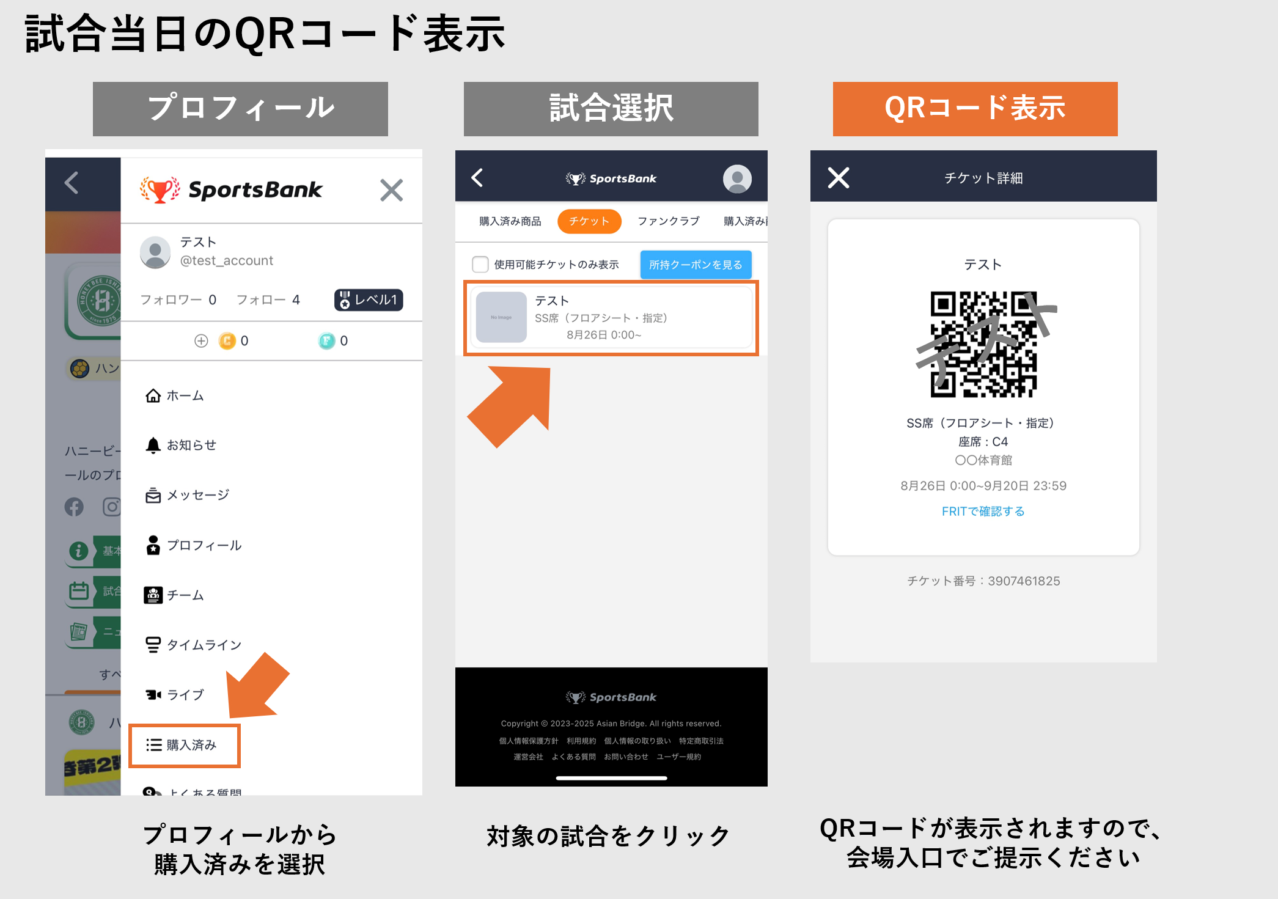Open プロフィール in the side menu
1278x899 pixels.
pos(193,545)
